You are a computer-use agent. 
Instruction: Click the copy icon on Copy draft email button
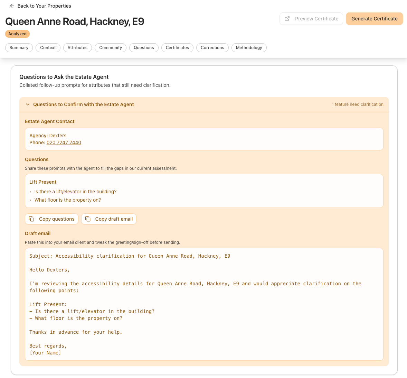click(x=88, y=219)
